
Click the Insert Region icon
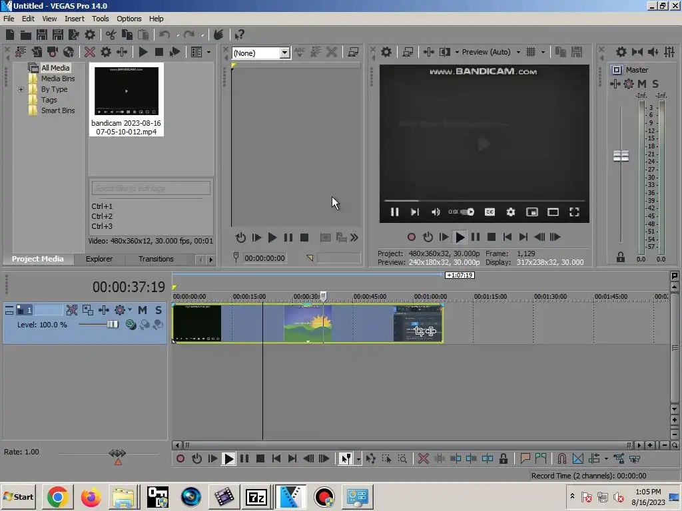tap(541, 458)
